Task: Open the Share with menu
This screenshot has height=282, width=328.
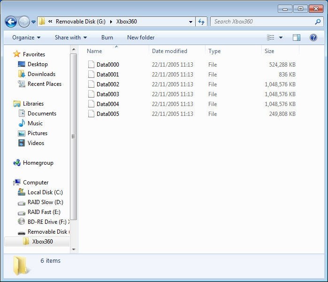Action: (70, 38)
